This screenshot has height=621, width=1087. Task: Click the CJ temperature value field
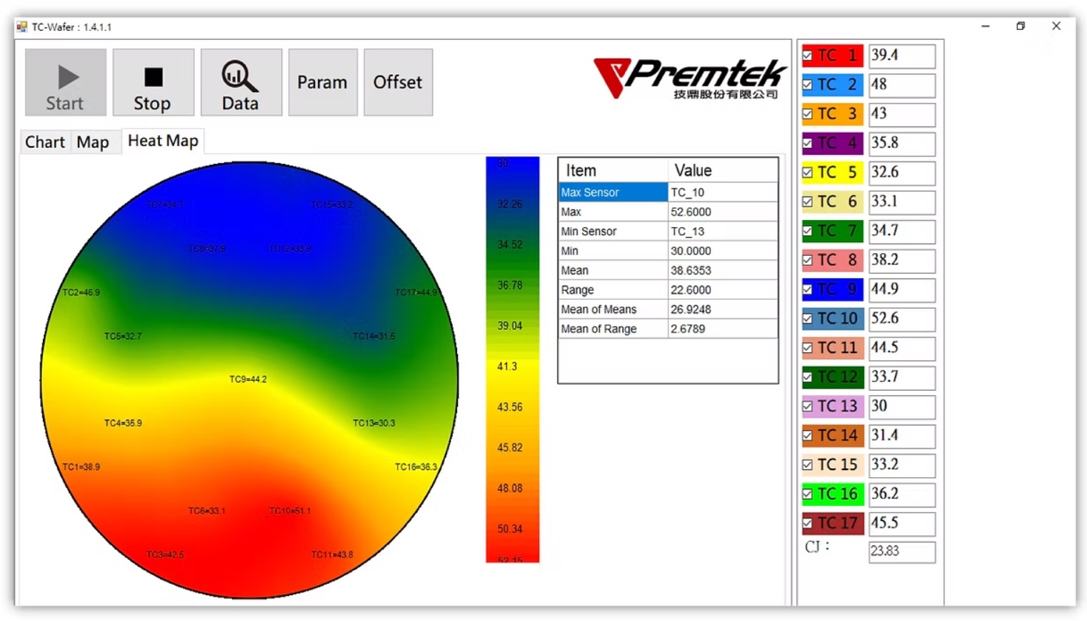(901, 551)
